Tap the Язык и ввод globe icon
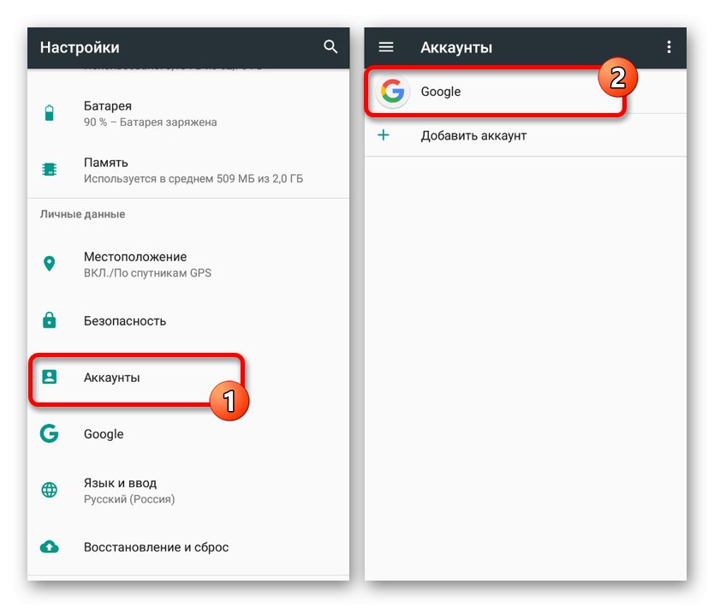Image resolution: width=714 pixels, height=608 pixels. click(49, 490)
